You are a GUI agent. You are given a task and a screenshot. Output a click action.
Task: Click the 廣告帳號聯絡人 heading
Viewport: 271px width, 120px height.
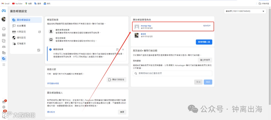click(55, 93)
